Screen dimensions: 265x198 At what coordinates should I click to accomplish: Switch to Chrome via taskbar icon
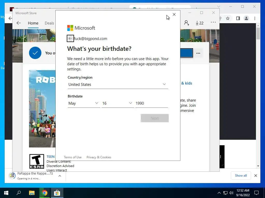click(x=45, y=193)
